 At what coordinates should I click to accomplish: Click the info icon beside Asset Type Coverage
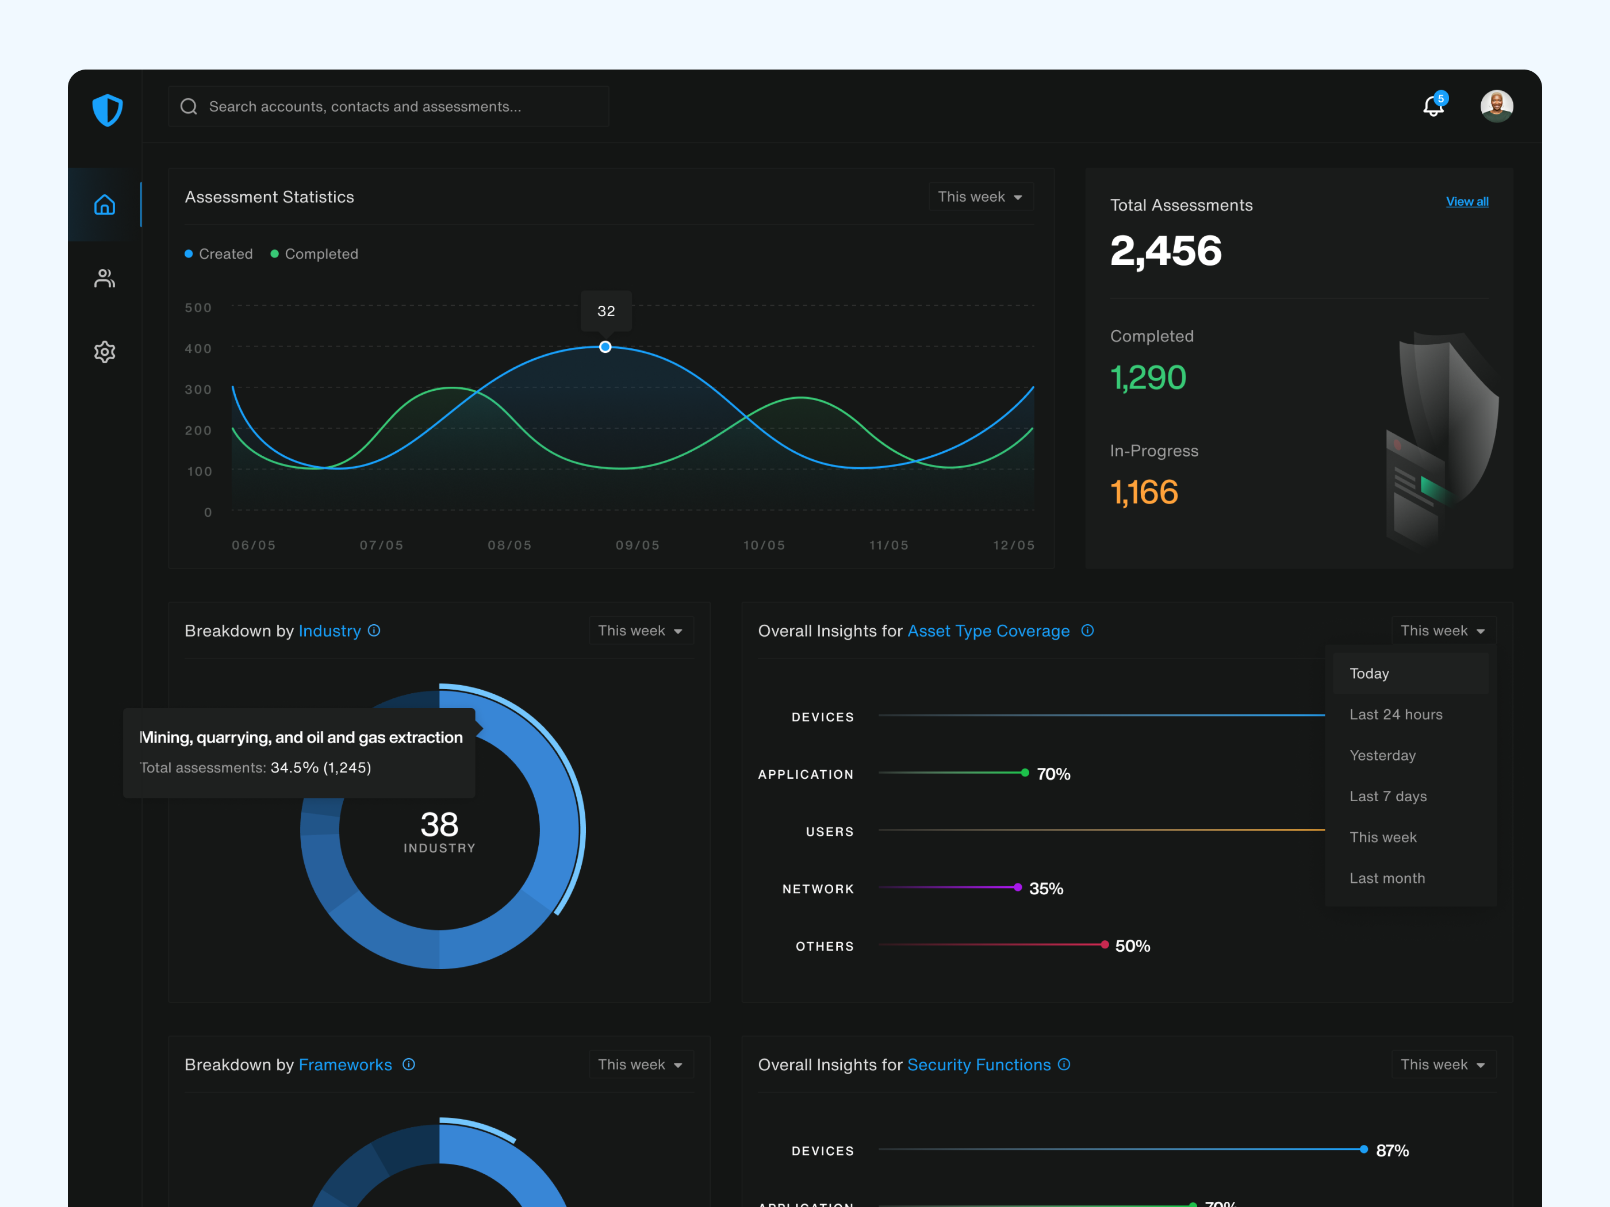click(x=1087, y=631)
